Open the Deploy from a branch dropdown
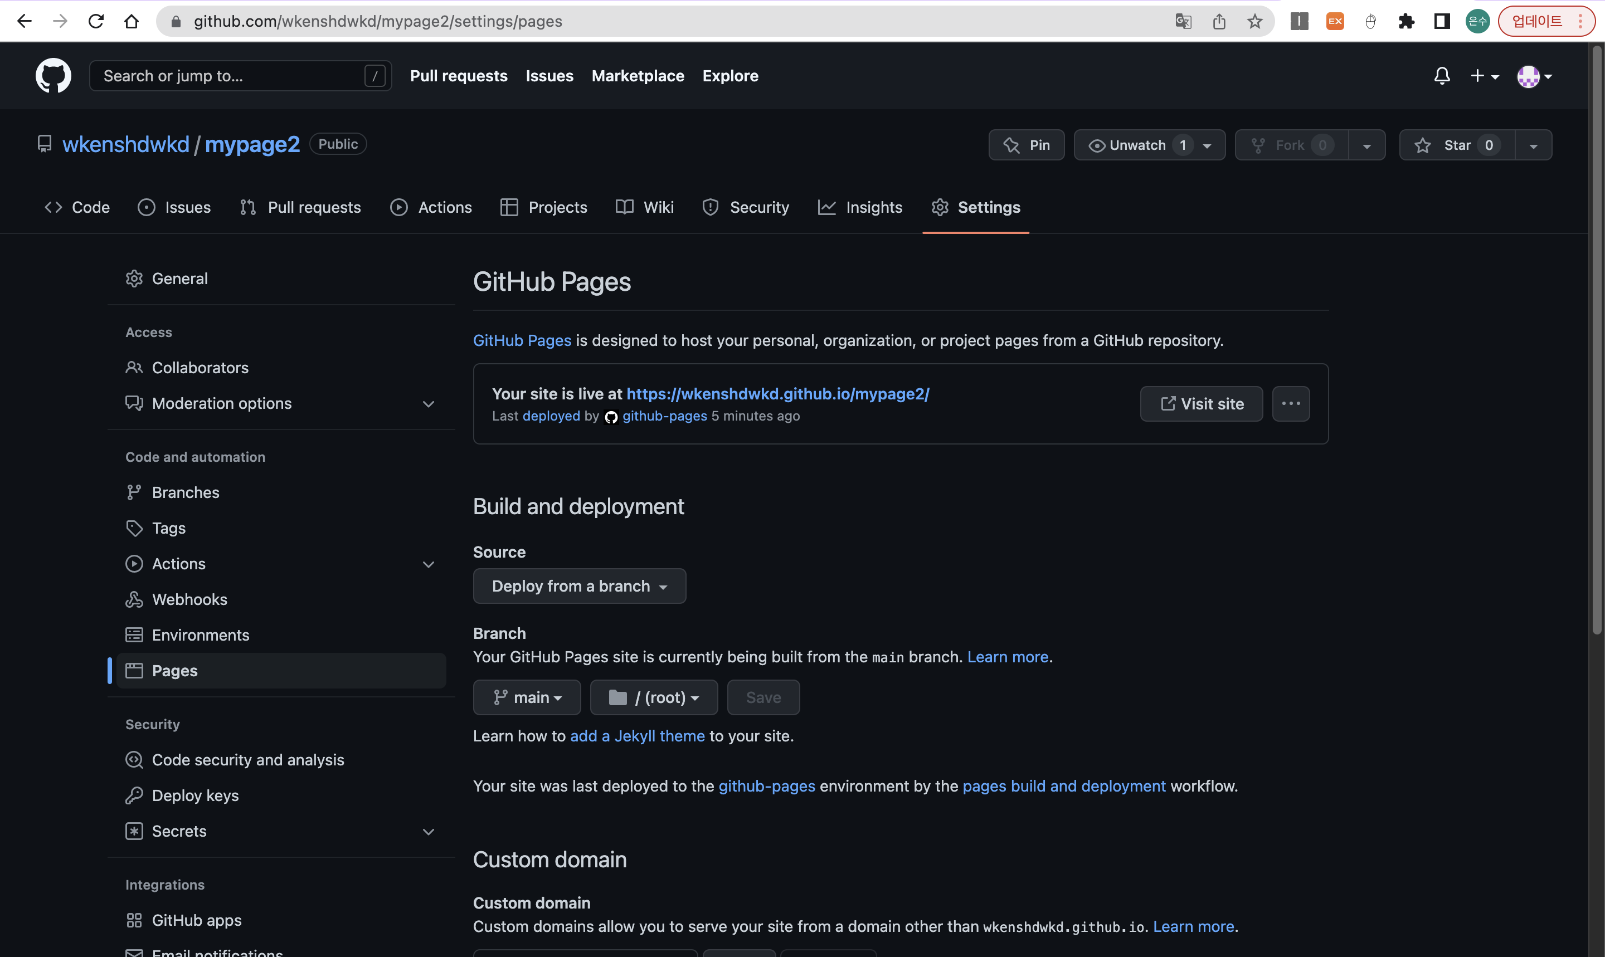The height and width of the screenshot is (957, 1605). (579, 586)
